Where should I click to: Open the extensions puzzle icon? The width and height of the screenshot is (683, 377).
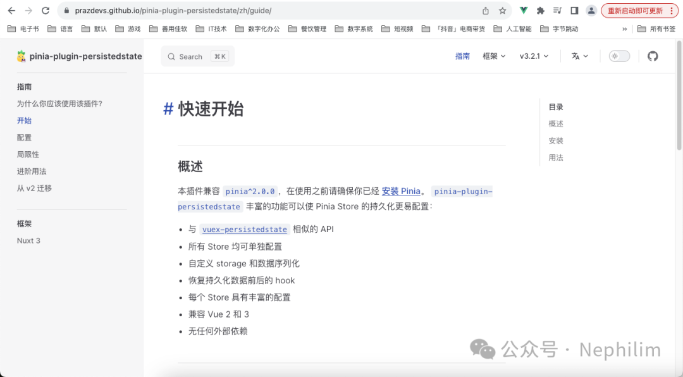click(x=541, y=11)
